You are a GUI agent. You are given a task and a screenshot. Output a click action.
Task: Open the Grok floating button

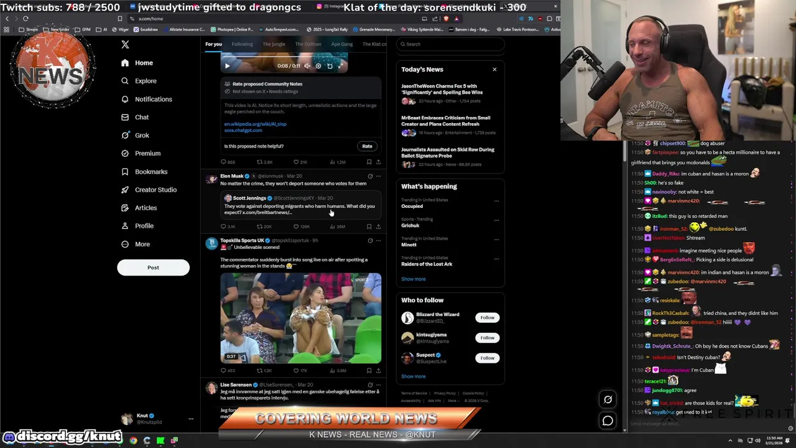pyautogui.click(x=608, y=400)
